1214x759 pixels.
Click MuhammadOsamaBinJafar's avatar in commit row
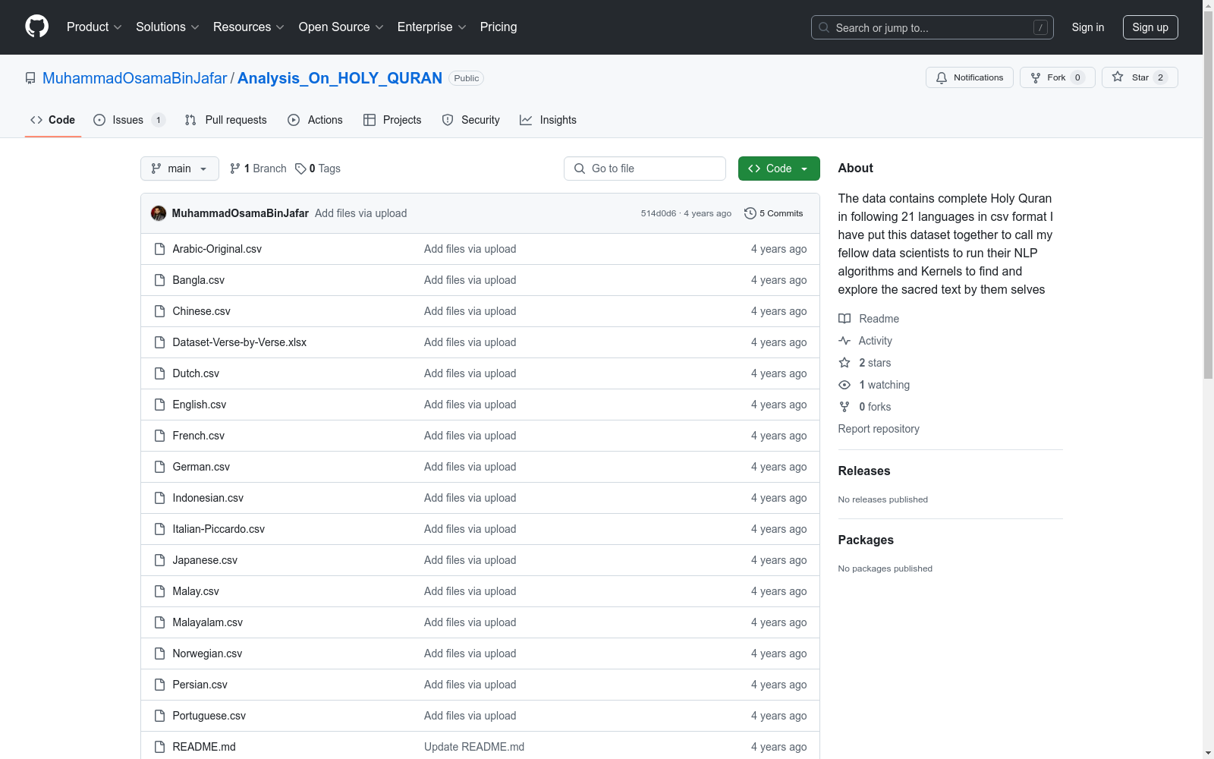click(159, 213)
